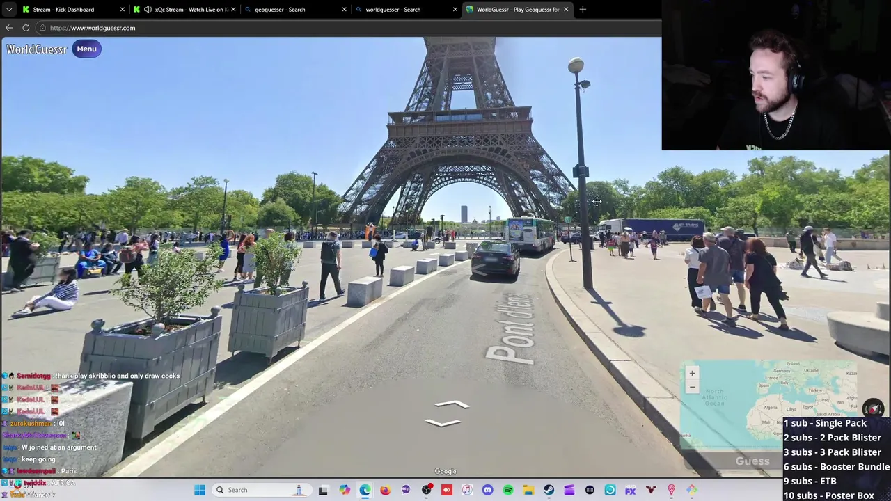The image size is (891, 501).
Task: Submit location with the Guess button
Action: click(x=752, y=461)
